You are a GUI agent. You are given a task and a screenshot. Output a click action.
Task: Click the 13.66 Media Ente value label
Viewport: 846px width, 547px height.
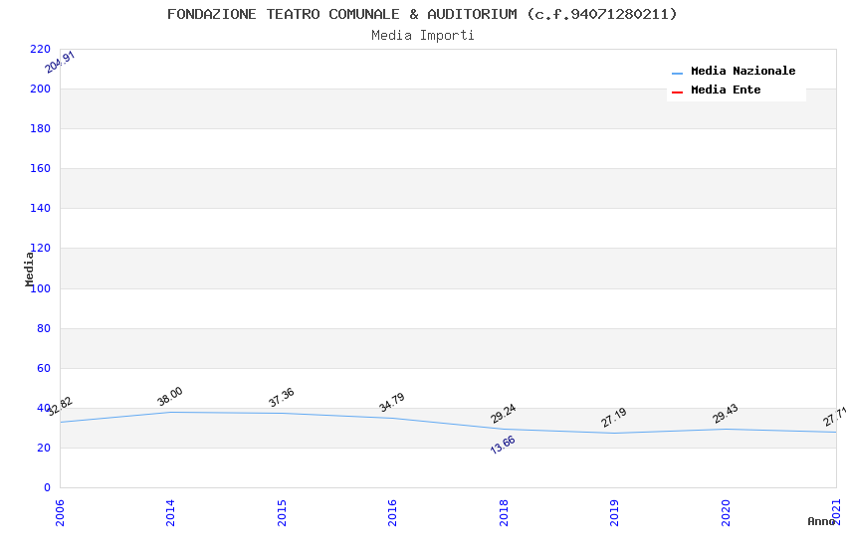click(x=503, y=445)
